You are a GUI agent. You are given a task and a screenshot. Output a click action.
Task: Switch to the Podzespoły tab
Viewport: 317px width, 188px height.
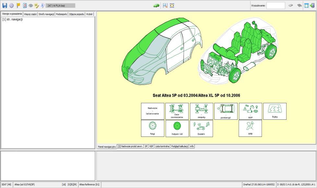tap(62, 14)
